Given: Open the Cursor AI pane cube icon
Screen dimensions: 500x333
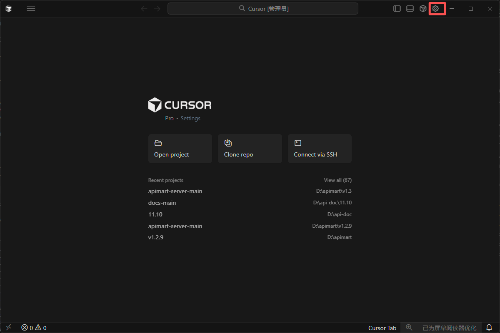Looking at the screenshot, I should click(422, 8).
